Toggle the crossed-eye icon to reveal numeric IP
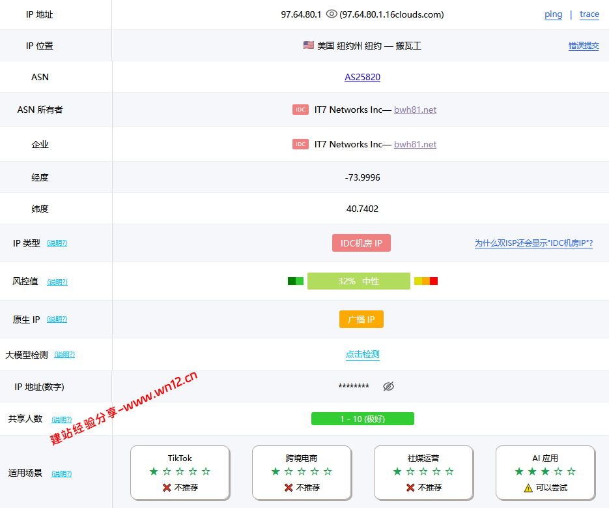This screenshot has width=609, height=508. click(388, 386)
